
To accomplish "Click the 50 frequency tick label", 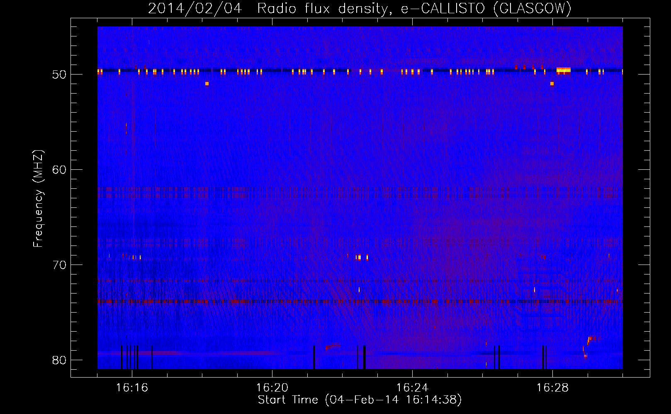I will (59, 75).
